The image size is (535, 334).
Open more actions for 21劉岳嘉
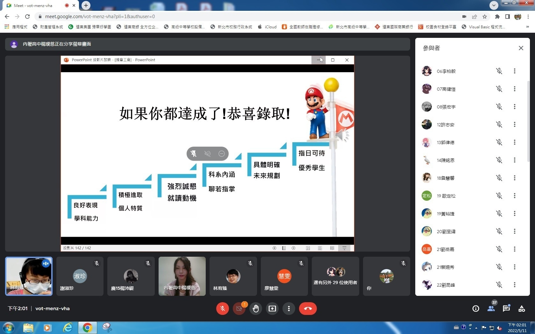(515, 249)
